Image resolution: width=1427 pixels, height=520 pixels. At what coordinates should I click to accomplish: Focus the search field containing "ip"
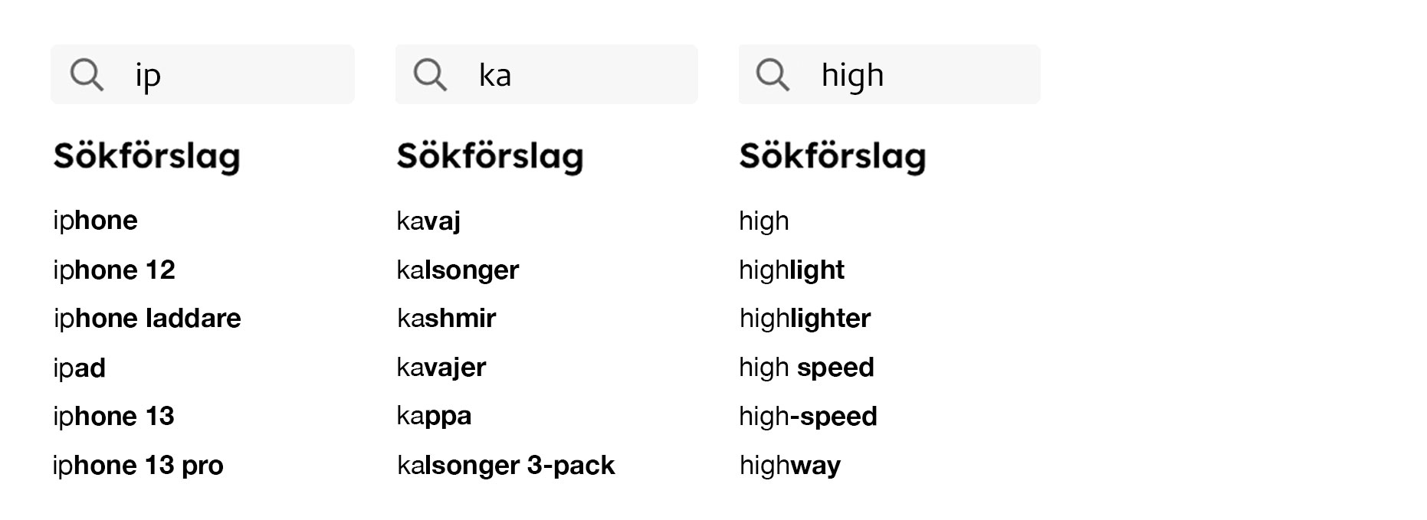coord(230,75)
